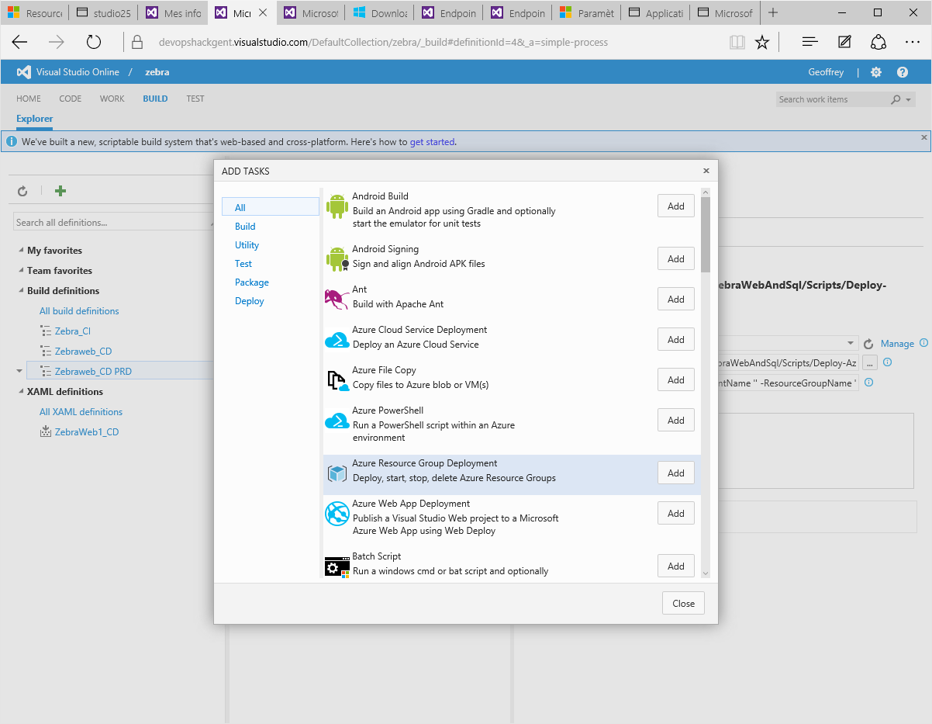Add the Android Build task
This screenshot has width=932, height=724.
676,206
